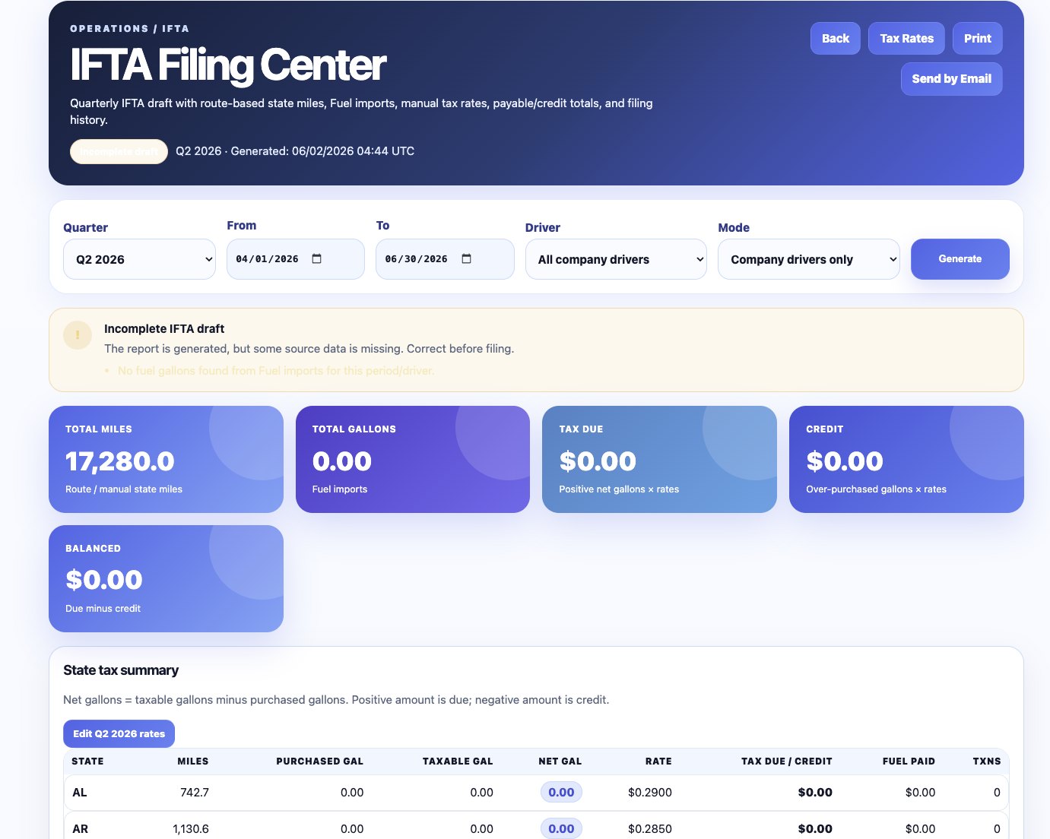
Task: Click the Incomplete draft status badge
Action: [119, 151]
